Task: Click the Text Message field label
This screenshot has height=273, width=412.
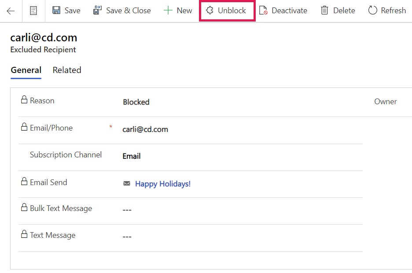Action: point(52,235)
